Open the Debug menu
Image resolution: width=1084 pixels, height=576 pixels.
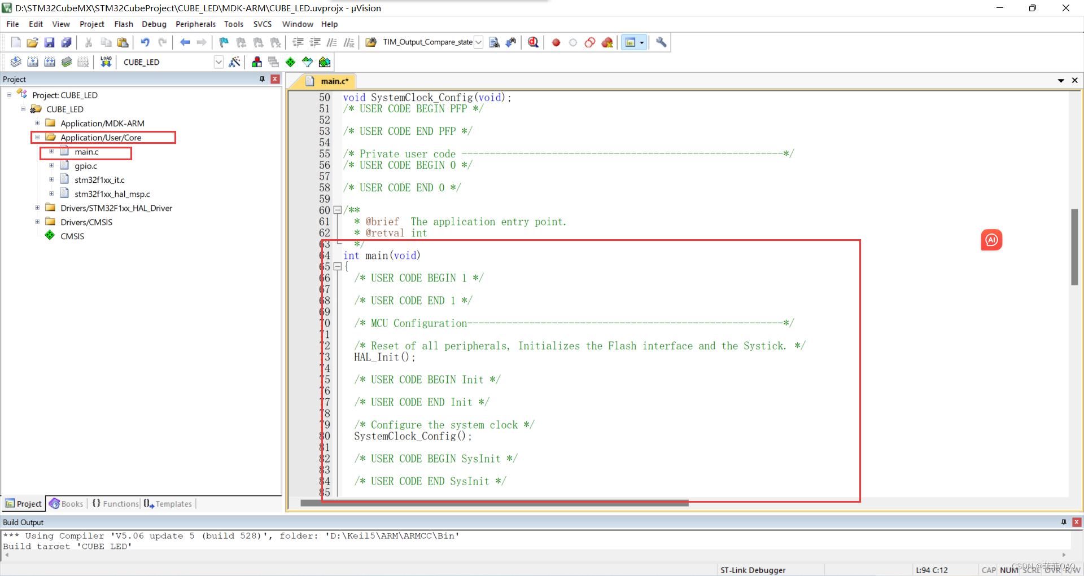(x=154, y=24)
